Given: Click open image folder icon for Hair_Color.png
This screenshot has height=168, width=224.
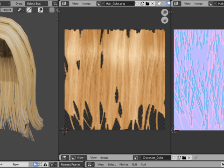Looking at the screenshot, I should (x=147, y=3).
